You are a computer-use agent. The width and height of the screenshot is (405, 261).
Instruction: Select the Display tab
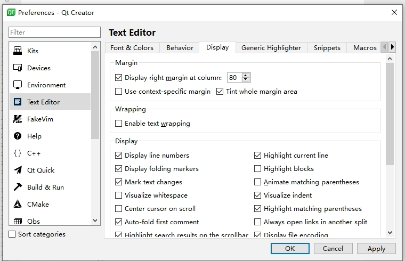(217, 47)
